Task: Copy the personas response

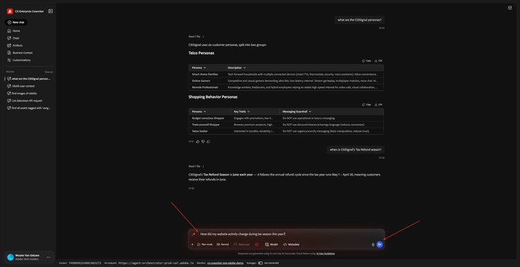Action: pos(208,141)
